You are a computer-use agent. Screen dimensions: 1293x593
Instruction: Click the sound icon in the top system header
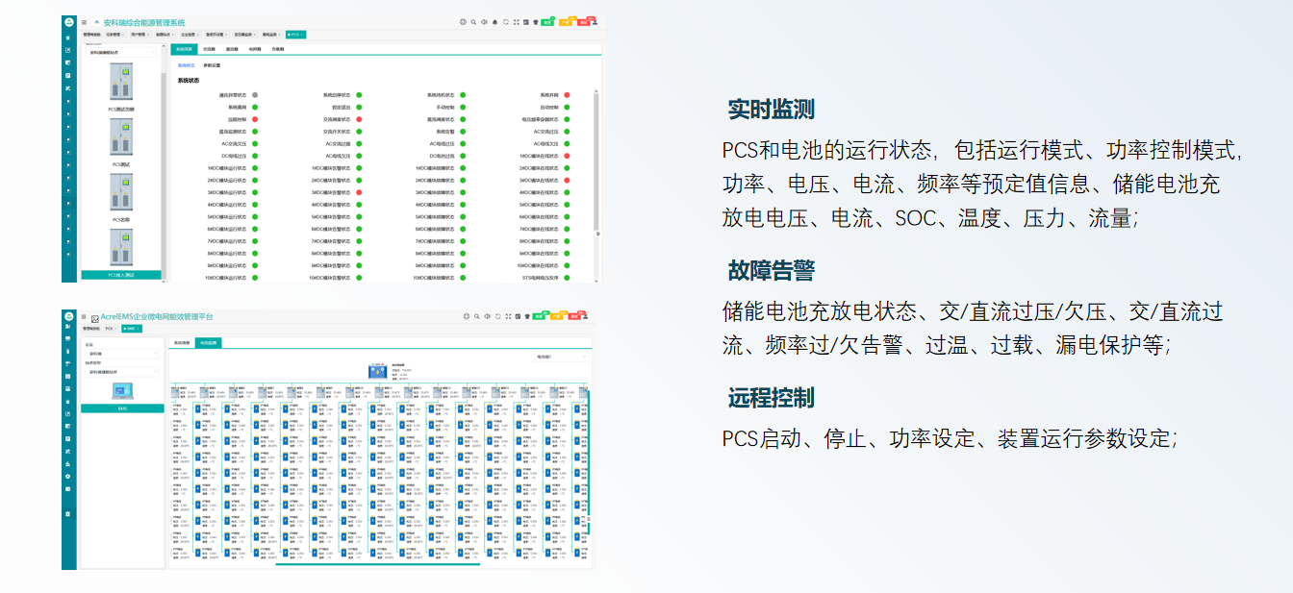tap(484, 22)
